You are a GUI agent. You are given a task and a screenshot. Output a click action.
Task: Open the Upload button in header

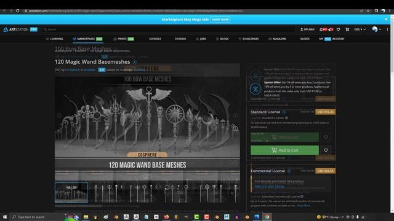pyautogui.click(x=307, y=29)
